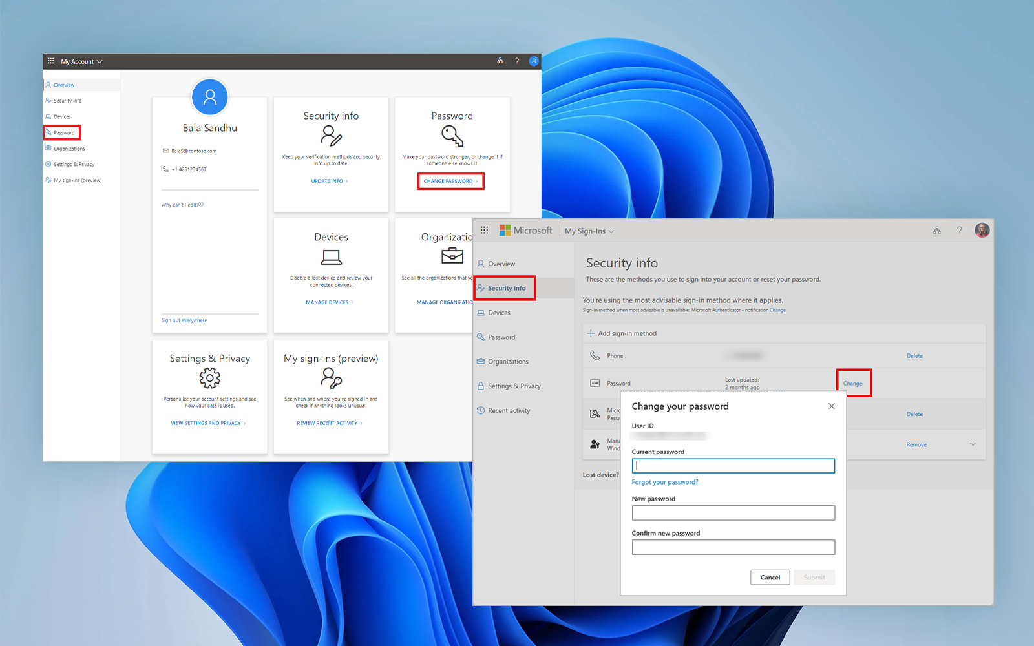Focus the Current password field
The width and height of the screenshot is (1034, 646).
point(733,466)
